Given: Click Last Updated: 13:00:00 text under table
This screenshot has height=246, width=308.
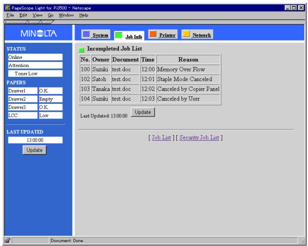Looking at the screenshot, I should click(x=104, y=116).
